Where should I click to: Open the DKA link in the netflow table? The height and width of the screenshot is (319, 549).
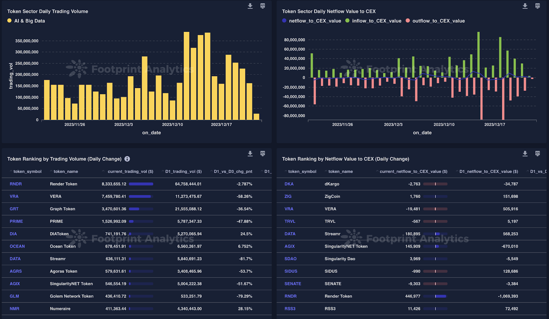(x=289, y=184)
